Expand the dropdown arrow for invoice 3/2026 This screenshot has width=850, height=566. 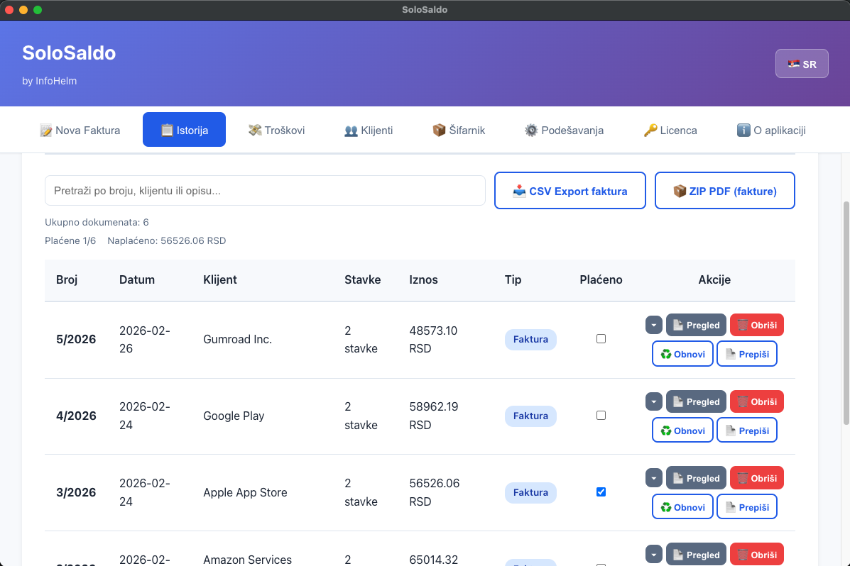[653, 478]
